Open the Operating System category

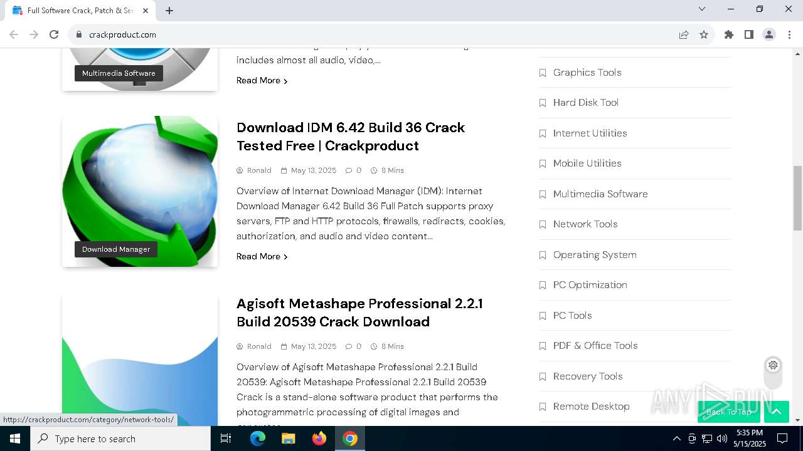(x=595, y=254)
